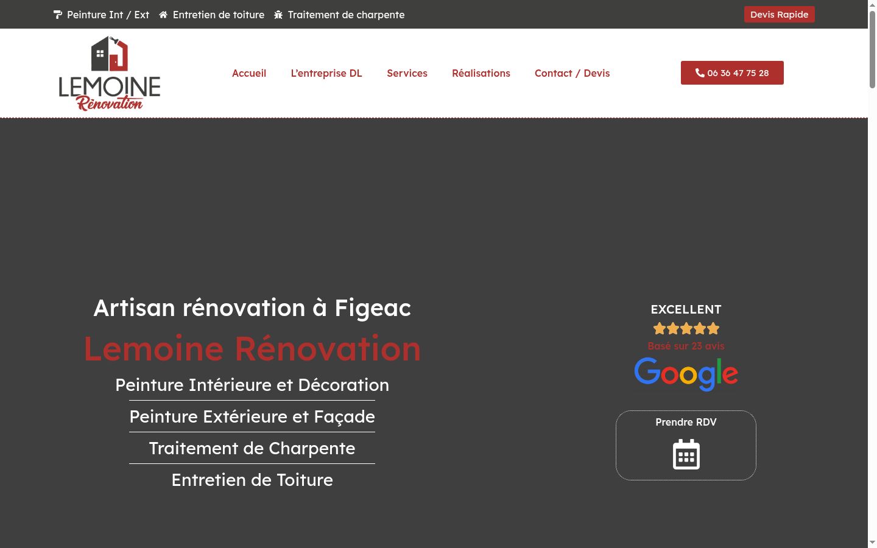This screenshot has height=548, width=877.
Task: Click 'Entretien de Toiture' hero text
Action: [252, 480]
